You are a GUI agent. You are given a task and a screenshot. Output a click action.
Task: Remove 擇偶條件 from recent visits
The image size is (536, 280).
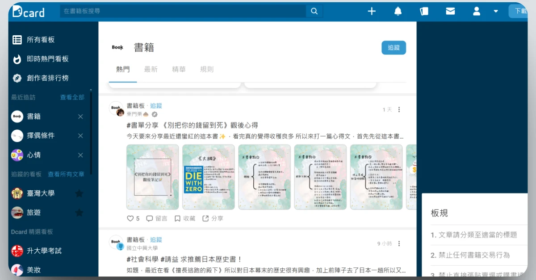pyautogui.click(x=80, y=136)
